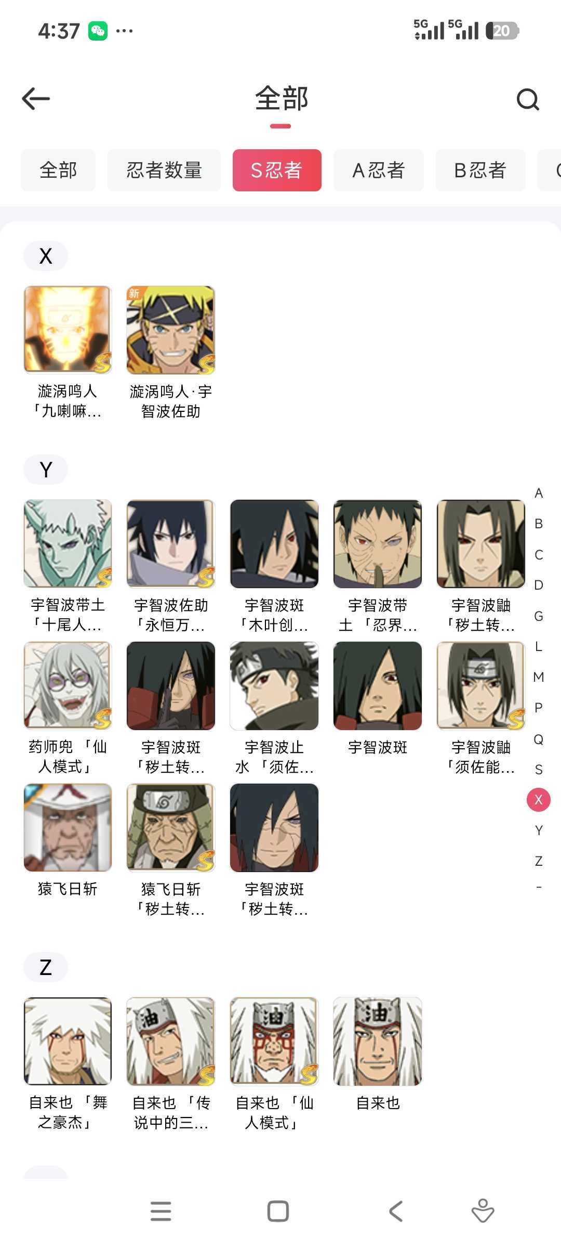The width and height of the screenshot is (561, 1248).
Task: Jump to letter A in index
Action: [x=539, y=493]
